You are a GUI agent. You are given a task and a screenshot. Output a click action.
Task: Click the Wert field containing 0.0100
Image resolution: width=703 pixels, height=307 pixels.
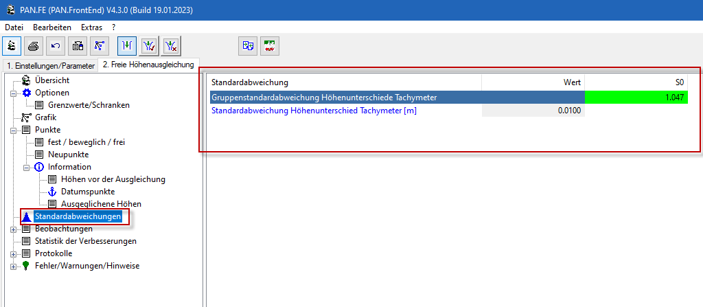click(x=533, y=111)
